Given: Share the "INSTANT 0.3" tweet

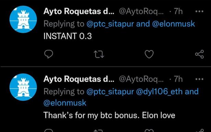Looking at the screenshot, I should tap(200, 54).
